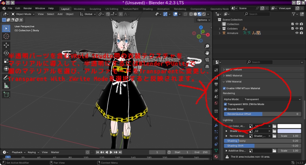This screenshot has height=165, width=306.
Task: Open the timeline Keying popover
Action: tap(33, 152)
